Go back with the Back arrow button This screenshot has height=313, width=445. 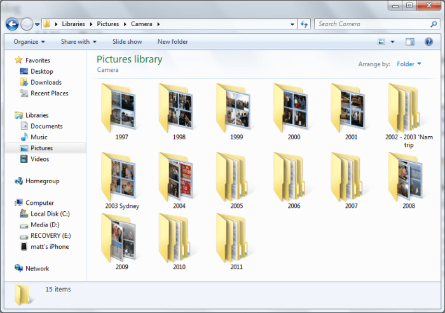12,24
